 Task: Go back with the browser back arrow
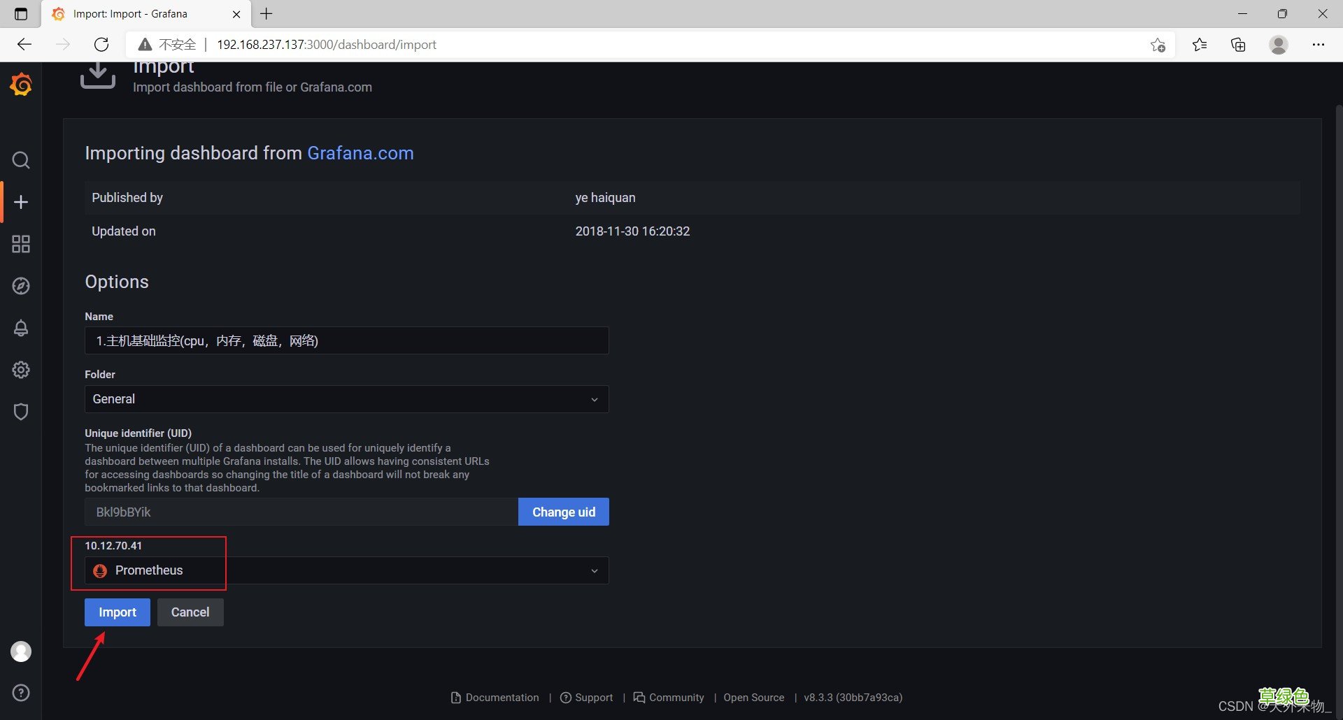[24, 45]
